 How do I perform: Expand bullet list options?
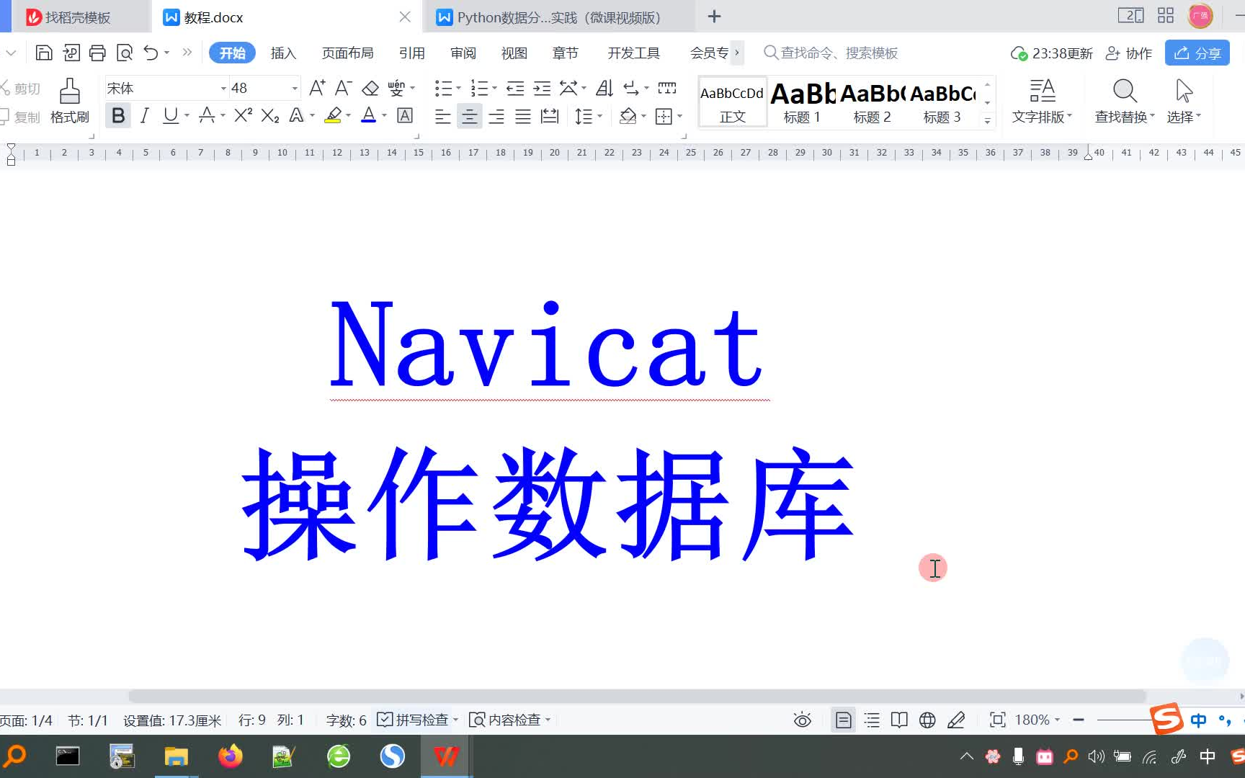458,88
